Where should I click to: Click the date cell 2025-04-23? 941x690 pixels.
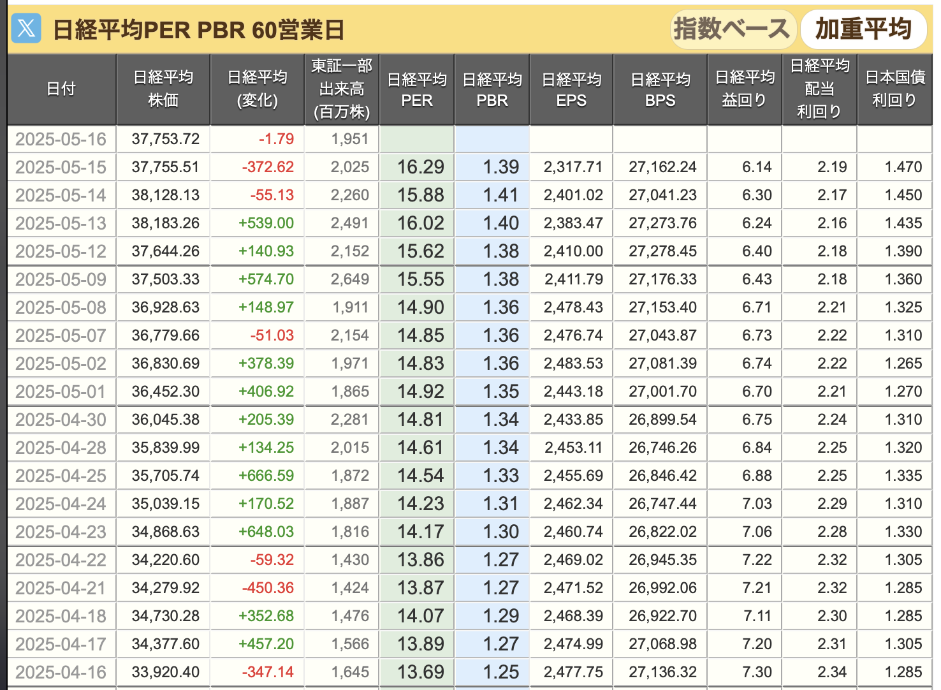click(x=61, y=532)
